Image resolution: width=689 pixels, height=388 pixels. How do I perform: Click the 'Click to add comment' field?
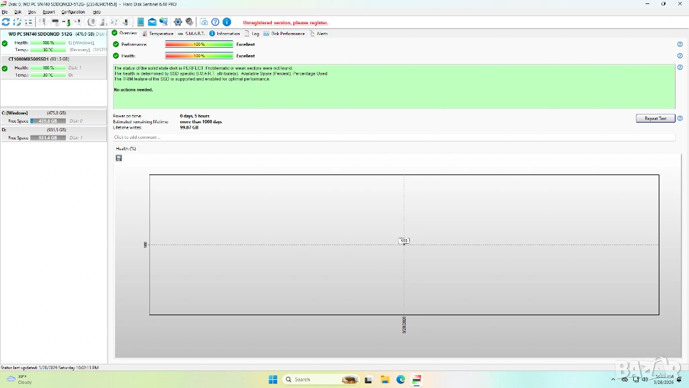tap(393, 137)
